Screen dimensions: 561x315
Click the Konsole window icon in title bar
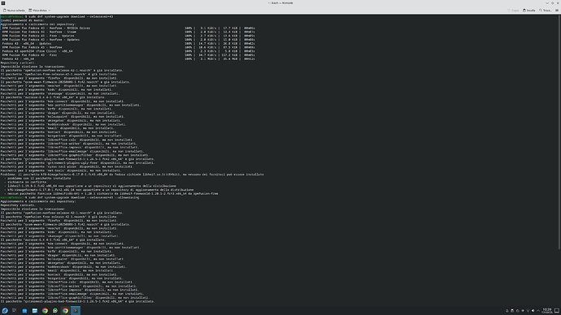click(x=3, y=3)
